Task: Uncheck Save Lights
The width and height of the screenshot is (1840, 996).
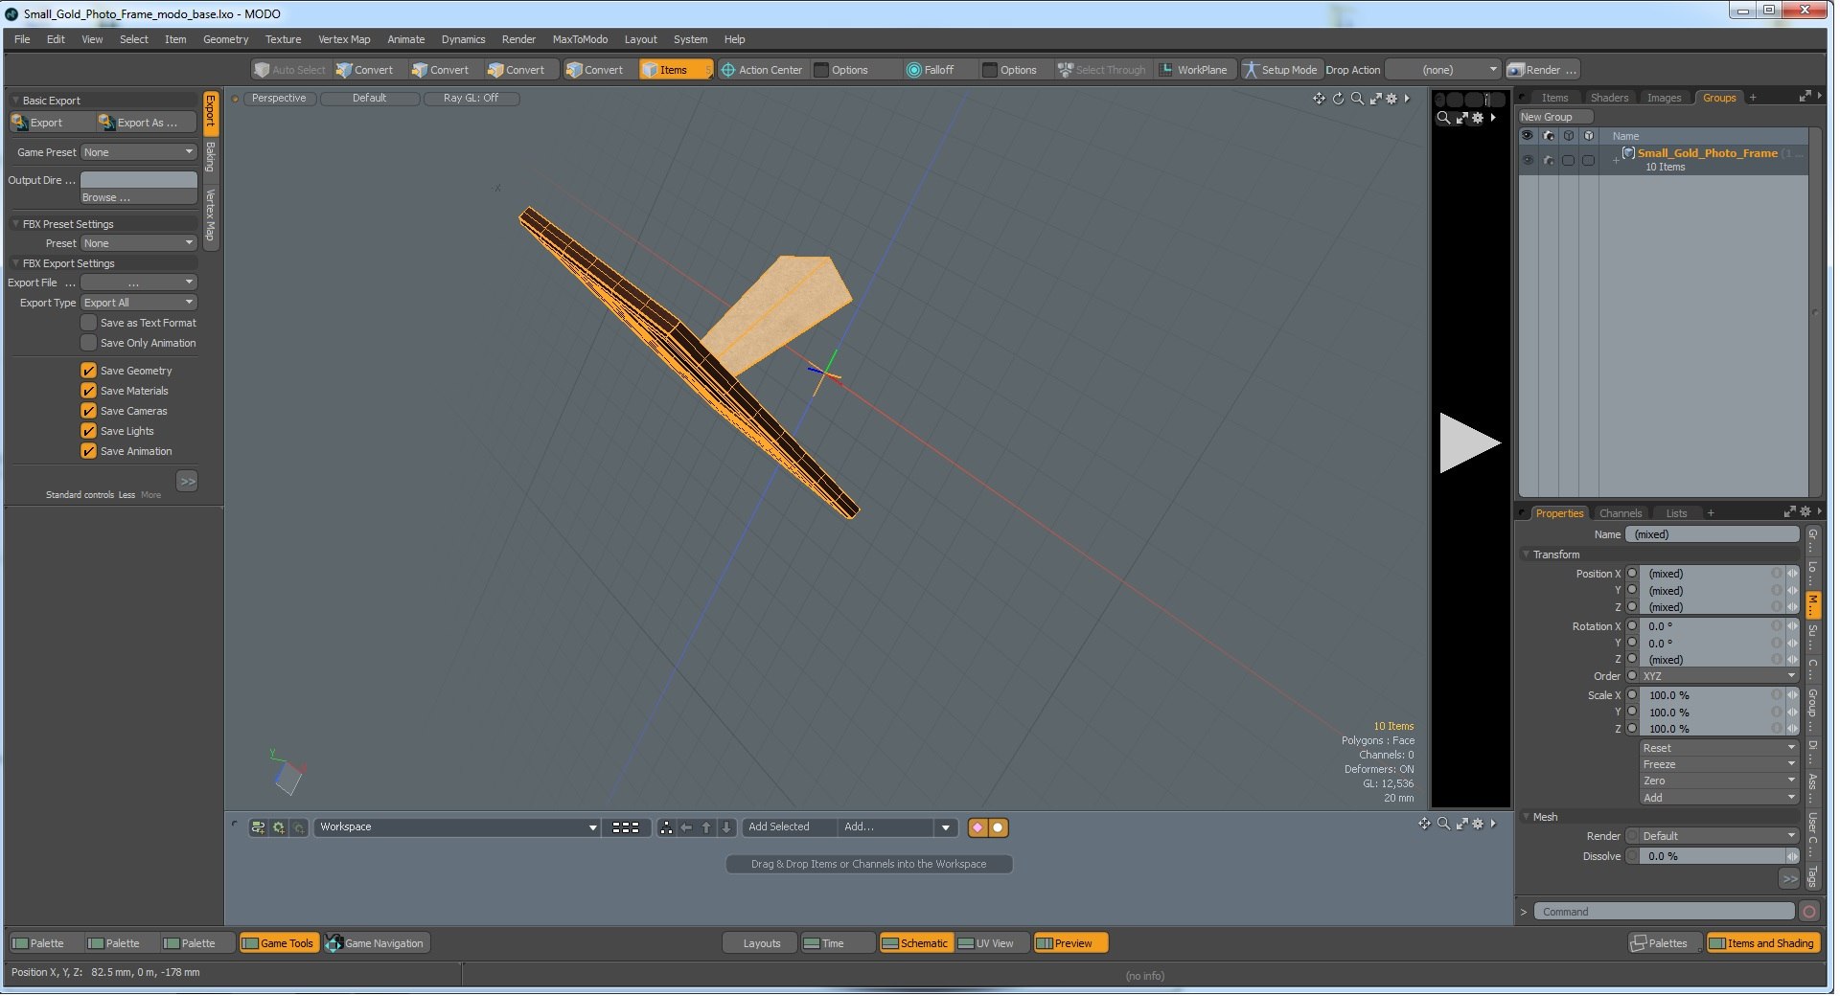Action: (x=89, y=431)
